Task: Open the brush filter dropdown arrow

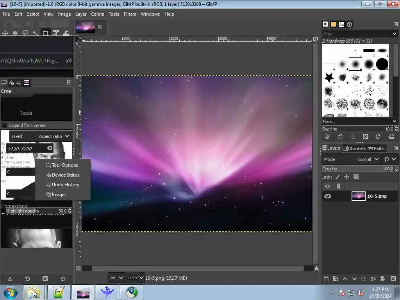Action: [395, 34]
